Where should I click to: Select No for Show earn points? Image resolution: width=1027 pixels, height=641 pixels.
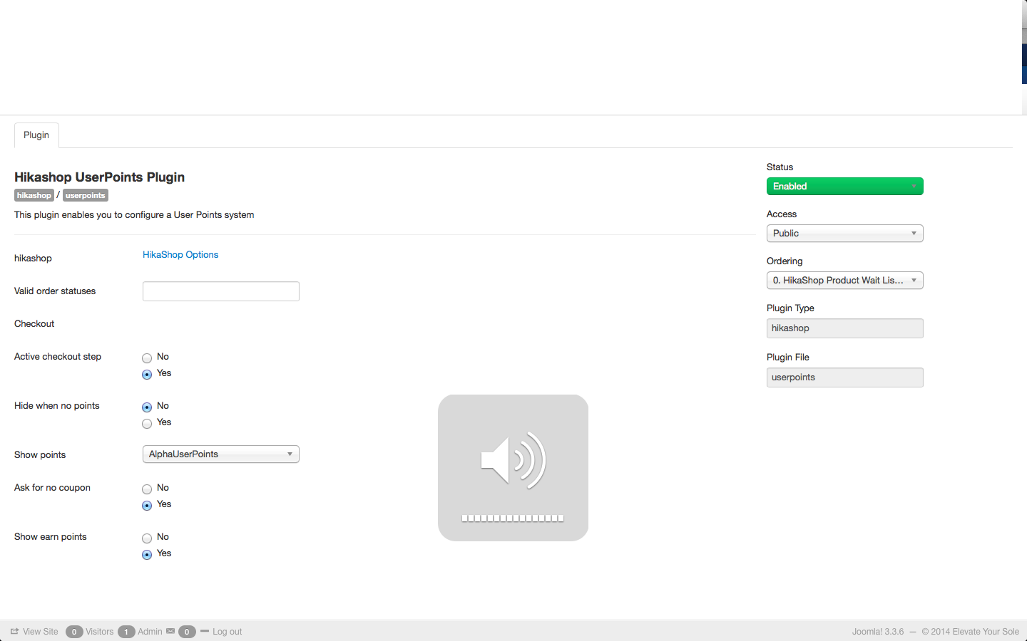[147, 538]
